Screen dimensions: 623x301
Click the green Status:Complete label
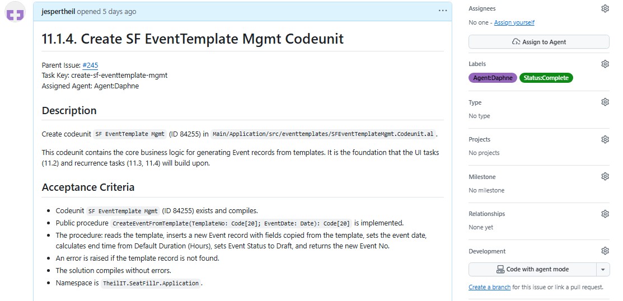(x=546, y=78)
